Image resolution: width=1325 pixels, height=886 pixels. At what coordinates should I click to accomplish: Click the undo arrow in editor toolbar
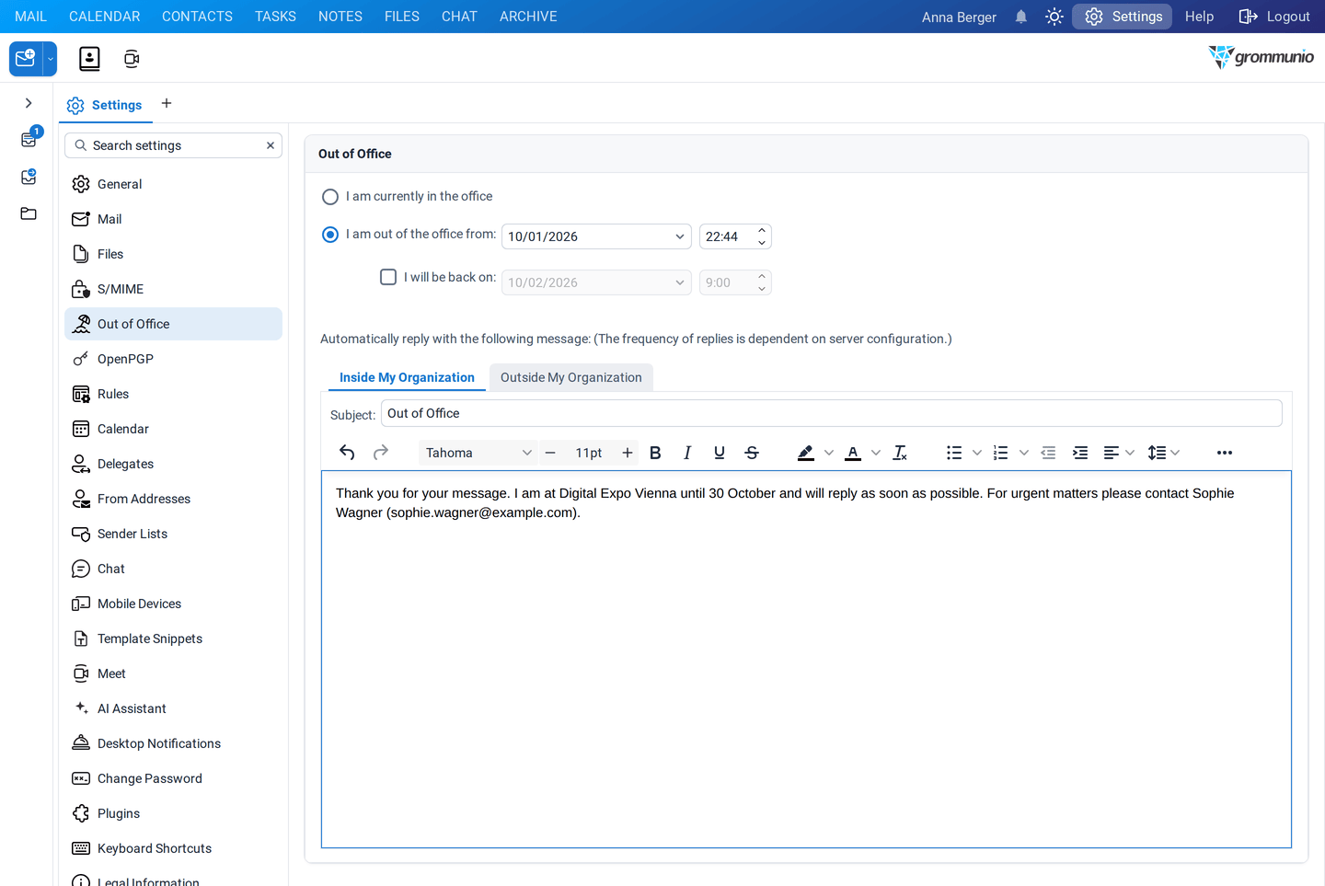pos(347,453)
